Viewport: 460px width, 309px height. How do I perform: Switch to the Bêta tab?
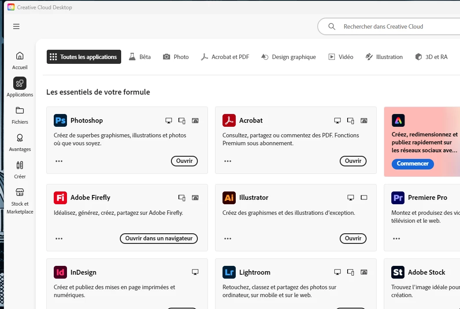pyautogui.click(x=140, y=57)
